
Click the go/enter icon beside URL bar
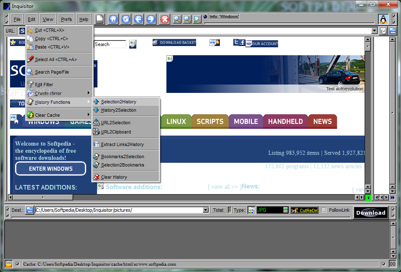point(383,31)
